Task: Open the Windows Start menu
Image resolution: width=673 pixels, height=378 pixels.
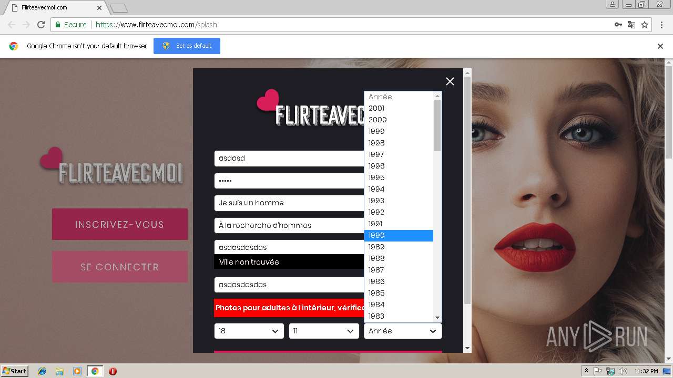Action: pos(14,371)
